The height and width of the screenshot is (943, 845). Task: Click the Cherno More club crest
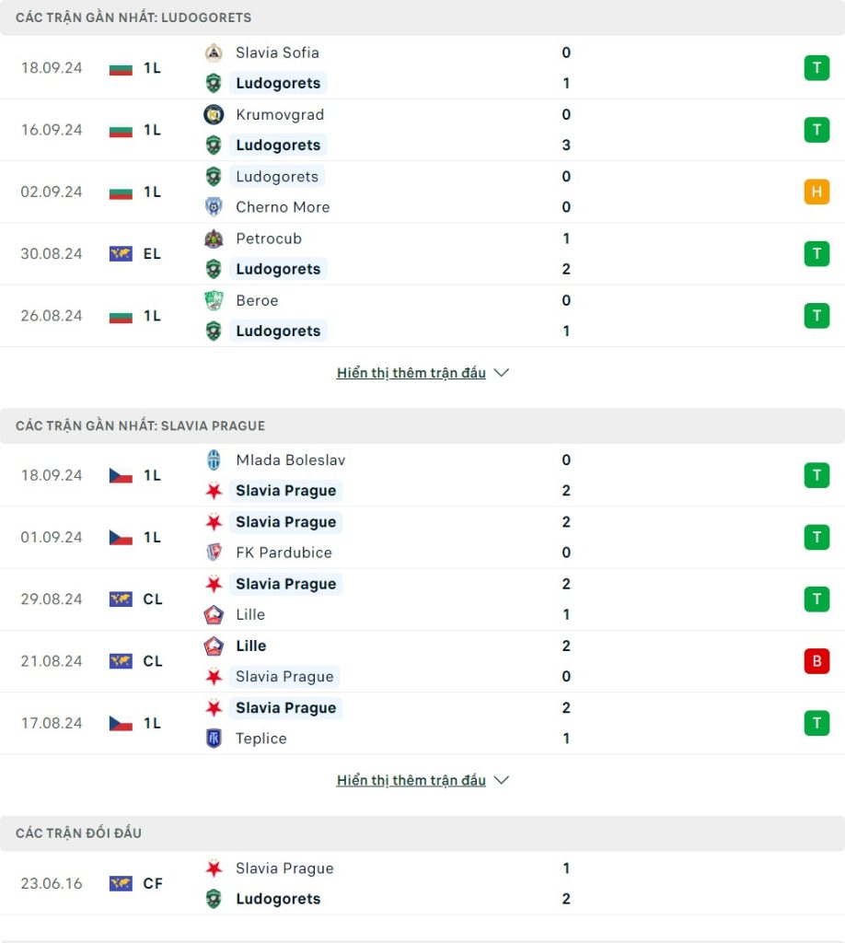pyautogui.click(x=214, y=207)
